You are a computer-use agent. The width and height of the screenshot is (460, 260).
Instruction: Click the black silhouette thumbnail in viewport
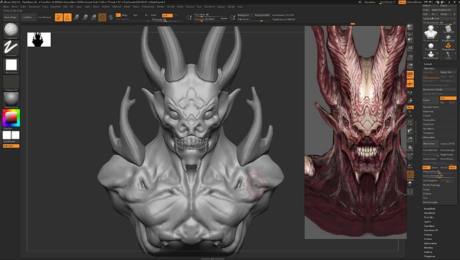tap(39, 39)
